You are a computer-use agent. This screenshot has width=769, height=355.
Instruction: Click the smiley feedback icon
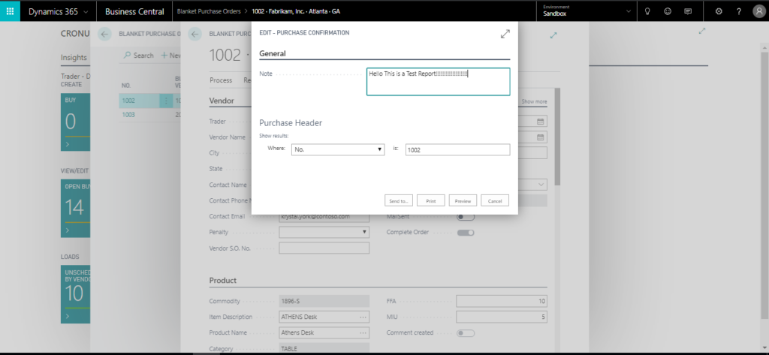tap(668, 12)
